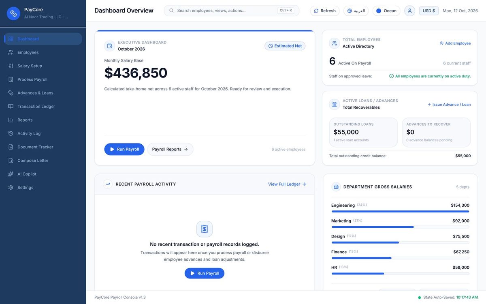Run Payroll from executive dashboard card
The image size is (486, 304).
(x=124, y=149)
